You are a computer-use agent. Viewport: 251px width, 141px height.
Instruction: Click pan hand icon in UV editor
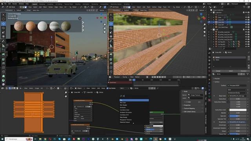[66, 96]
